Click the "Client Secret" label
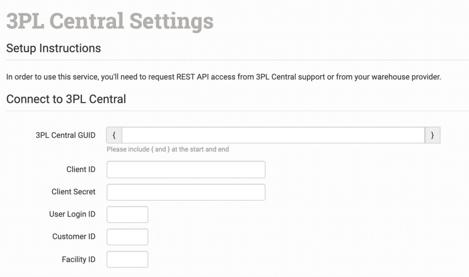Screen dimensions: 469x277 pos(73,192)
